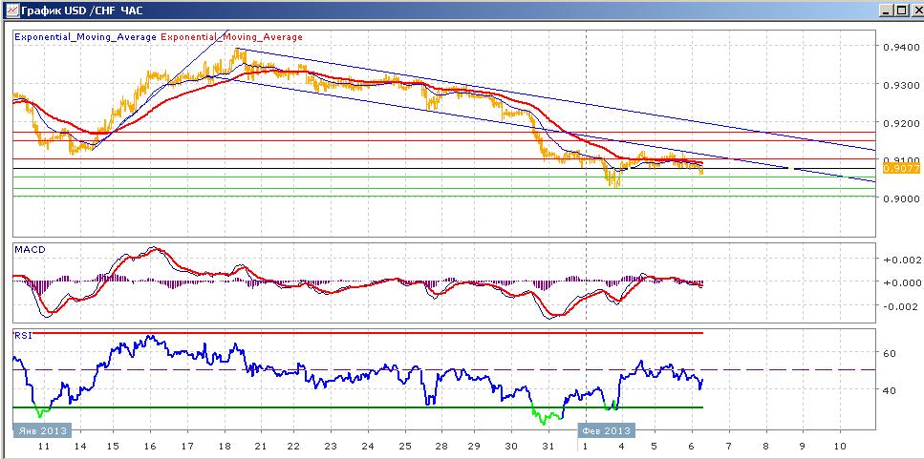Screen dimensions: 924x459
Task: Click date label 6 on time axis
Action: [694, 447]
